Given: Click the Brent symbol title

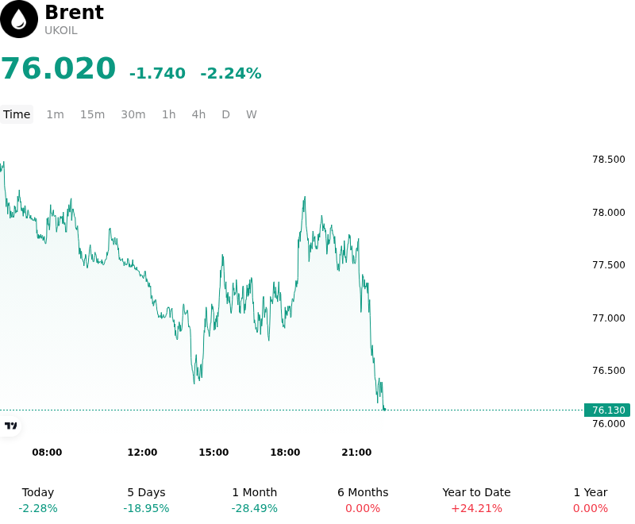Looking at the screenshot, I should point(75,12).
